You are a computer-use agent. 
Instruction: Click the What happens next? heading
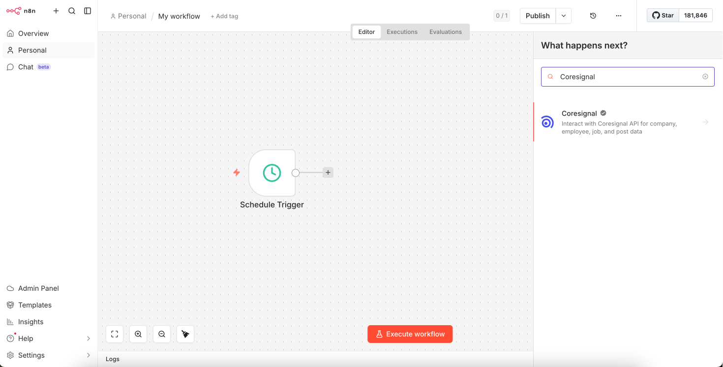(584, 45)
